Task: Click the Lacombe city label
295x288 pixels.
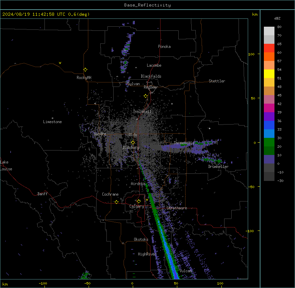Action: (x=154, y=65)
